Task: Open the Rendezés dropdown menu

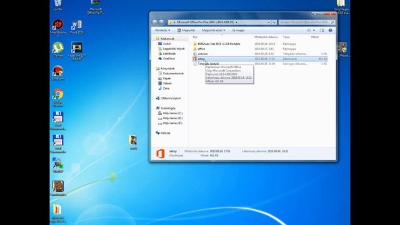Action: point(162,31)
